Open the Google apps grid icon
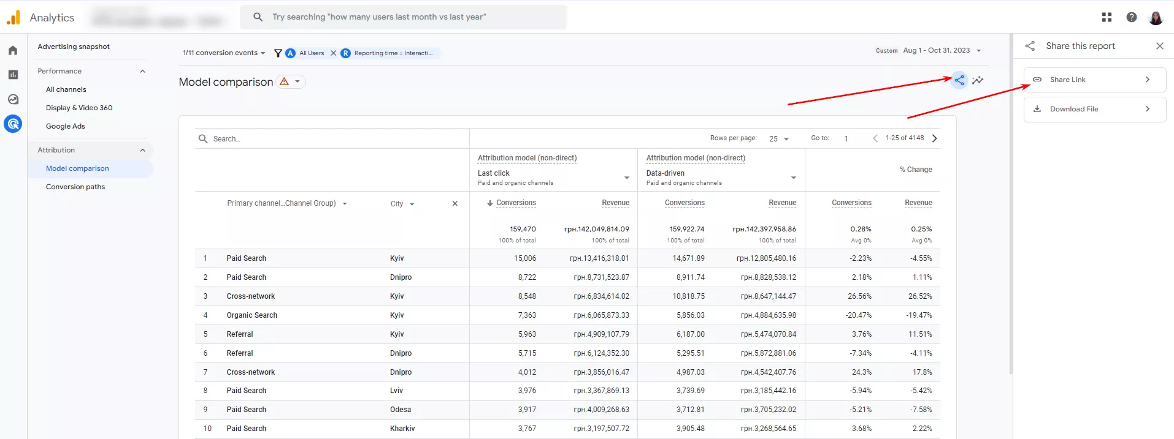The height and width of the screenshot is (439, 1174). coord(1107,17)
